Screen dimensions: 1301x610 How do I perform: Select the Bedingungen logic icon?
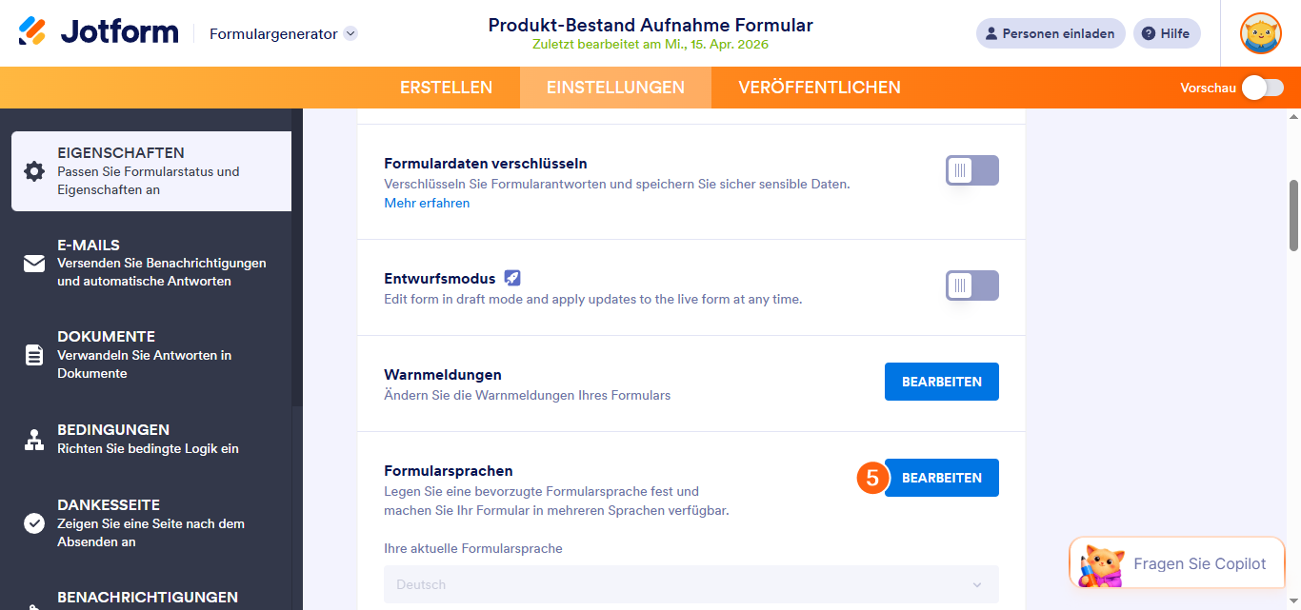34,439
